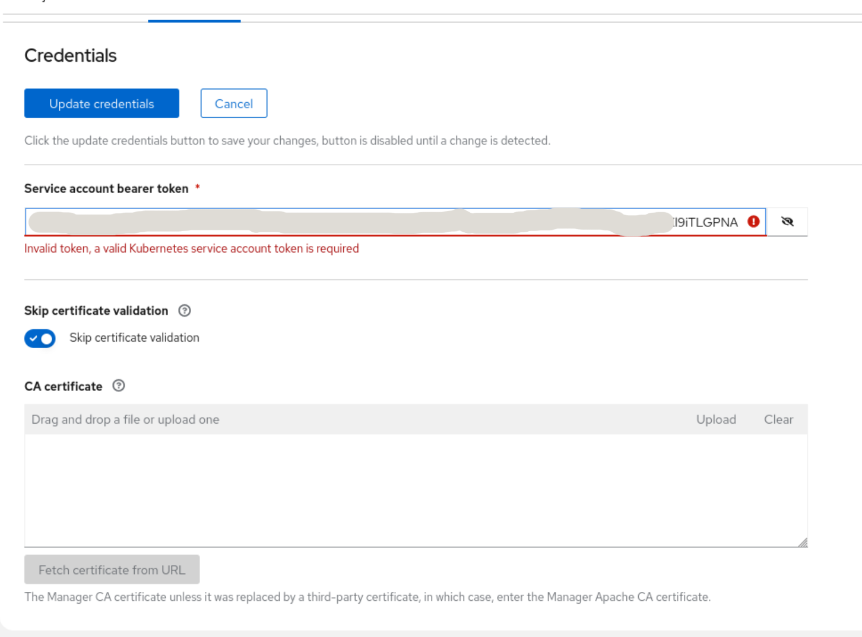Viewport: 862px width, 637px height.
Task: Click the bold 'CA certificate' label
Action: pos(64,386)
